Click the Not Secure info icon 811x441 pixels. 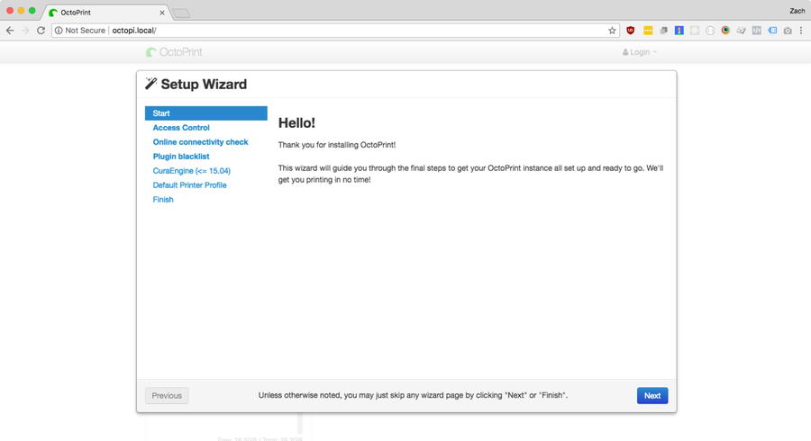tap(59, 31)
